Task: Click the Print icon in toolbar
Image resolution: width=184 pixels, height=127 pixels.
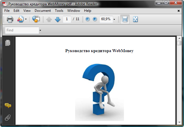Action: pyautogui.click(x=10, y=19)
